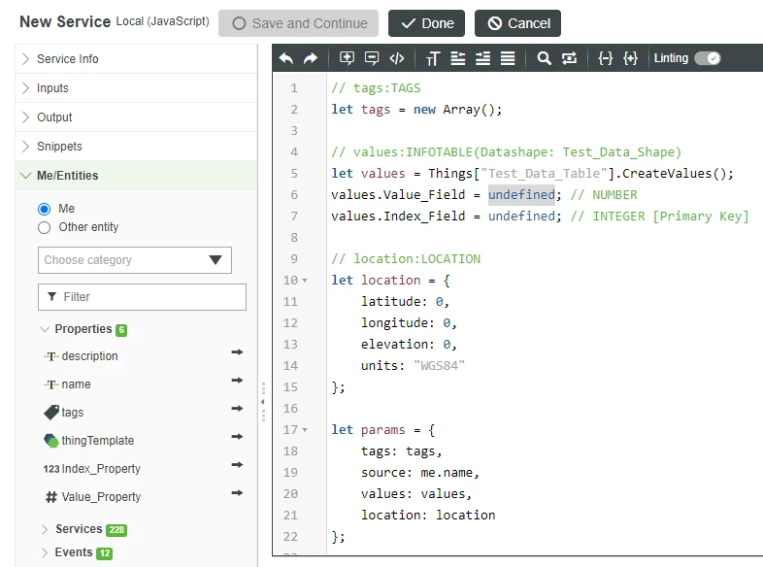Open the Service Info section
Viewport: 763px width, 567px height.
click(x=136, y=59)
